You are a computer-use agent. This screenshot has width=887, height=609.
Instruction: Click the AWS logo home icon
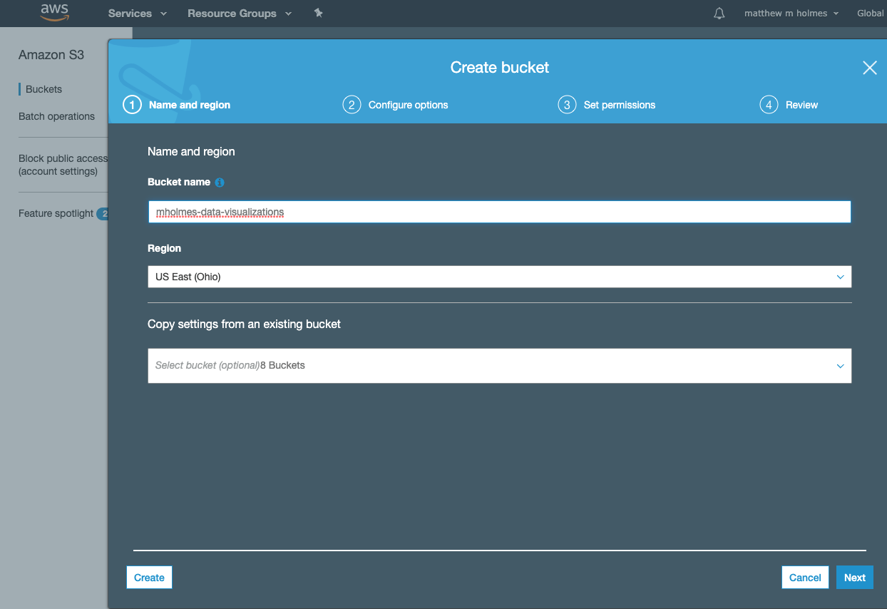point(54,13)
